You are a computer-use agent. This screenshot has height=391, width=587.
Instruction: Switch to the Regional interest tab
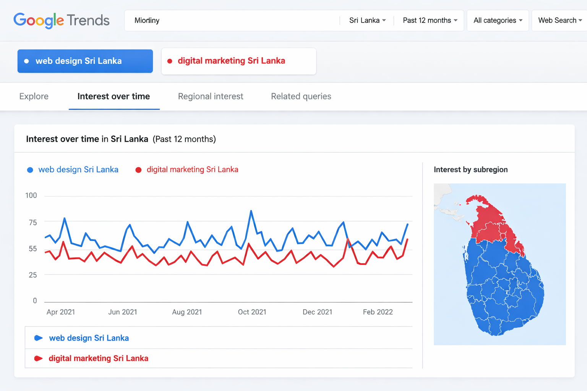(211, 97)
